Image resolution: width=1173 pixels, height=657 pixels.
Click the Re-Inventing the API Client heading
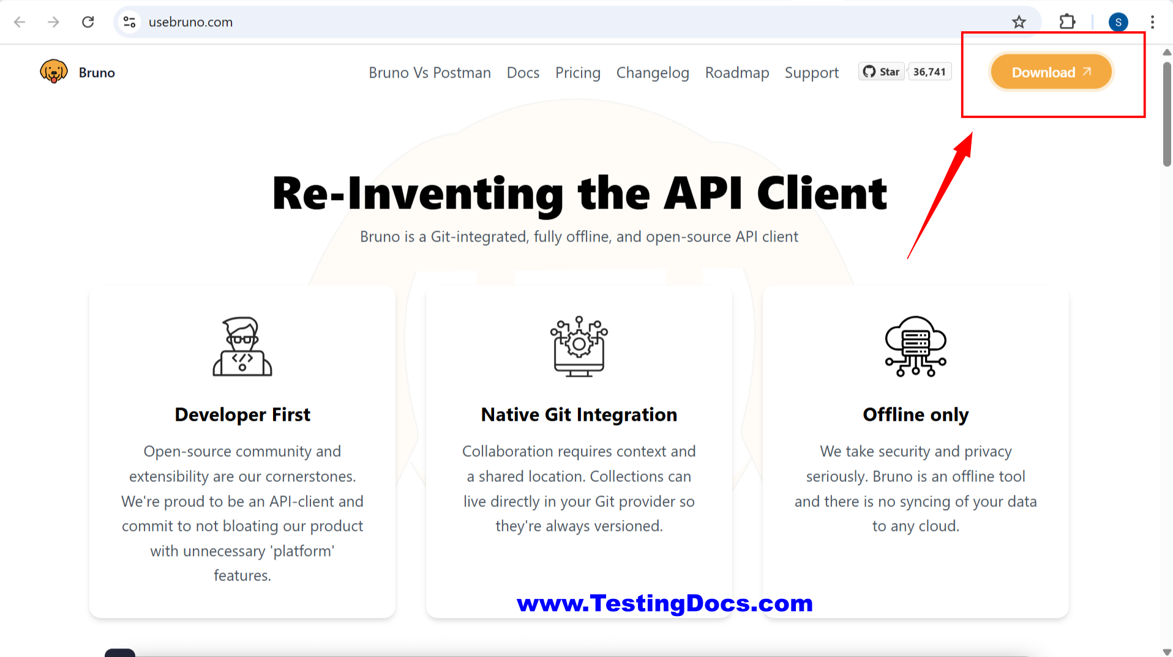(x=579, y=194)
